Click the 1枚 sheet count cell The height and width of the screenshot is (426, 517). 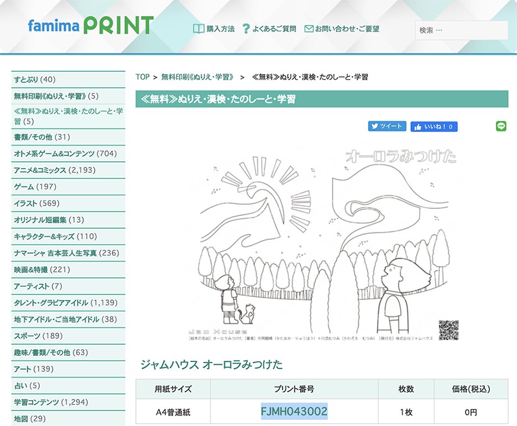tap(406, 412)
